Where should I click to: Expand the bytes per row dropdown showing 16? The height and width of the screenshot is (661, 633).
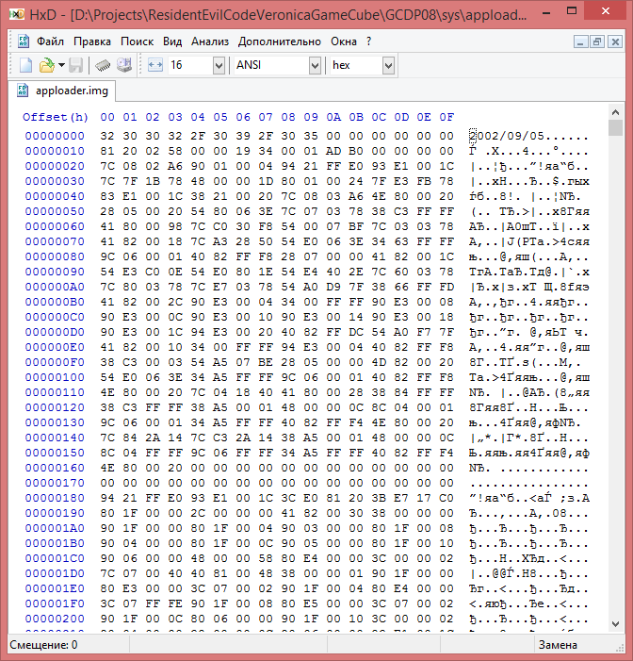[219, 65]
